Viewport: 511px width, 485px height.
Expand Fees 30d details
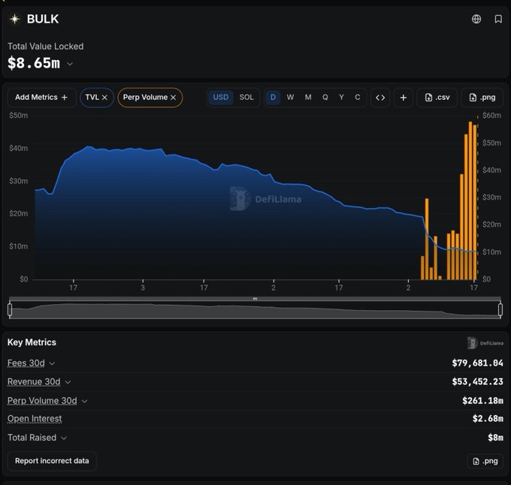point(52,363)
